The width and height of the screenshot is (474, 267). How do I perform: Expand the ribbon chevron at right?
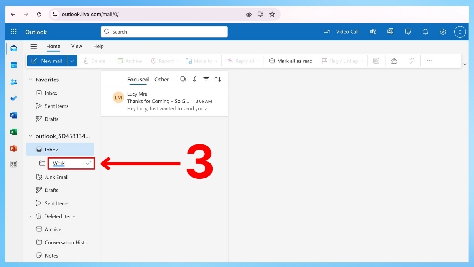(465, 64)
